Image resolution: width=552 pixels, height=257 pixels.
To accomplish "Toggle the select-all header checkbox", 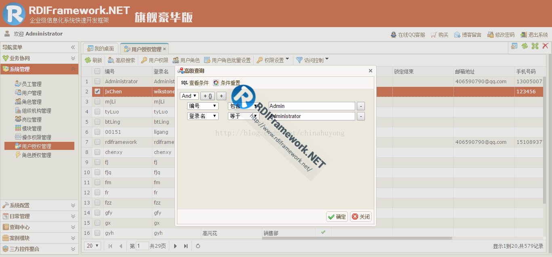I will 97,72.
